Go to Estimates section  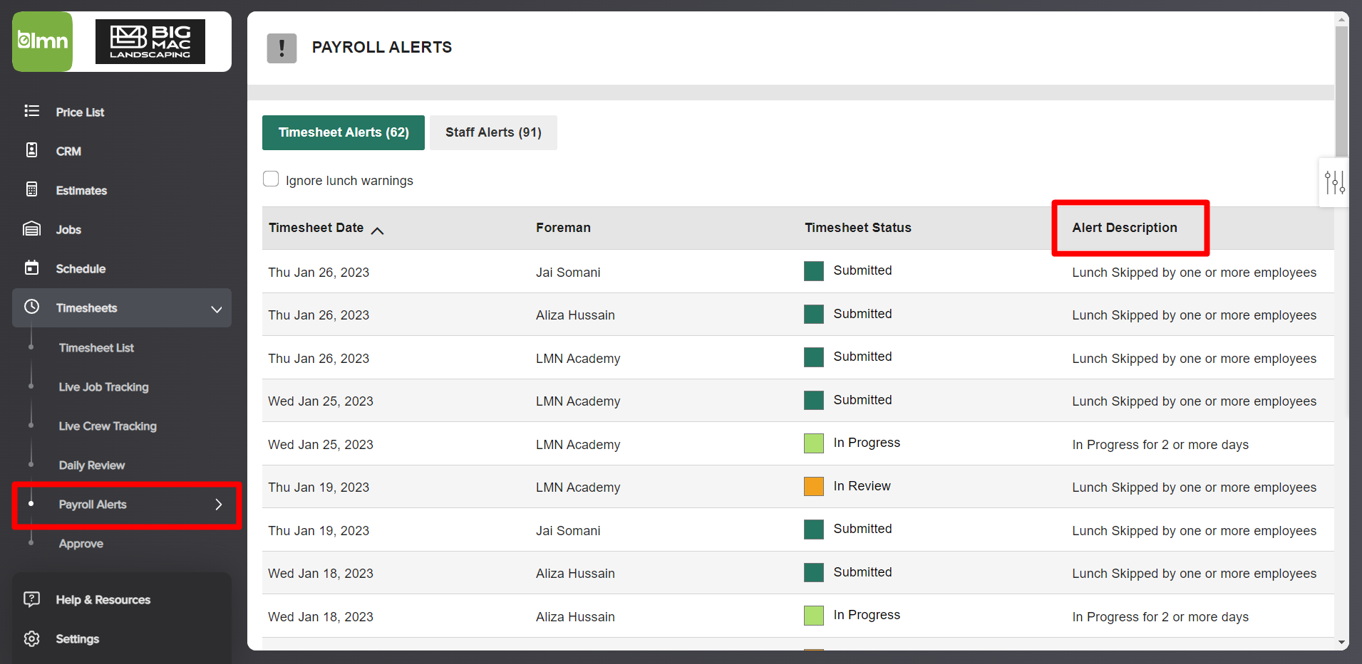(81, 191)
